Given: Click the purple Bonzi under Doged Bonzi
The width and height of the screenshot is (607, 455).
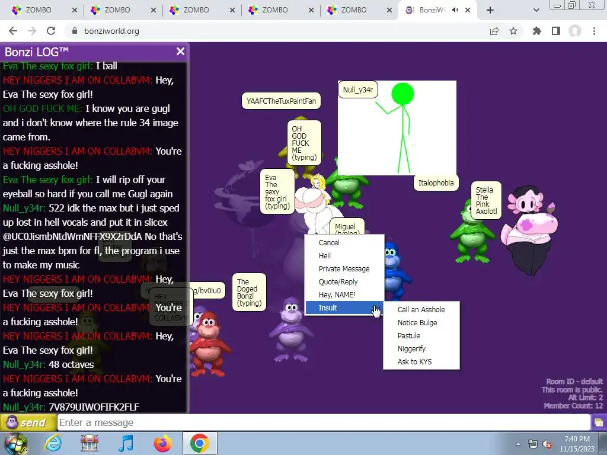Looking at the screenshot, I should [291, 329].
